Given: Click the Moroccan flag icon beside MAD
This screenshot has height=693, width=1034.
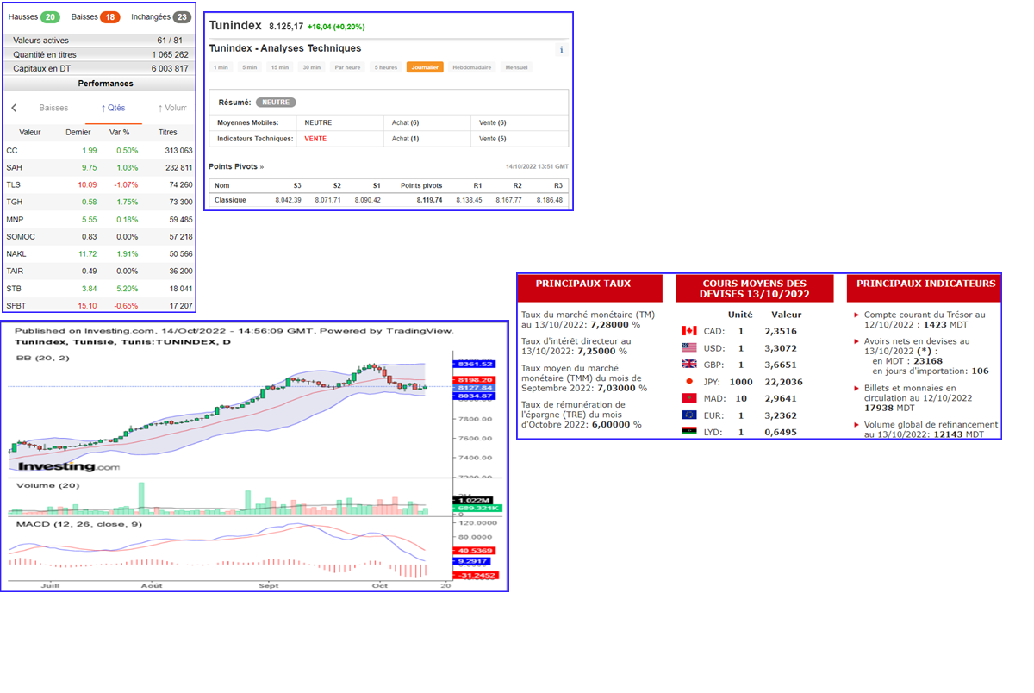Looking at the screenshot, I should coord(688,398).
